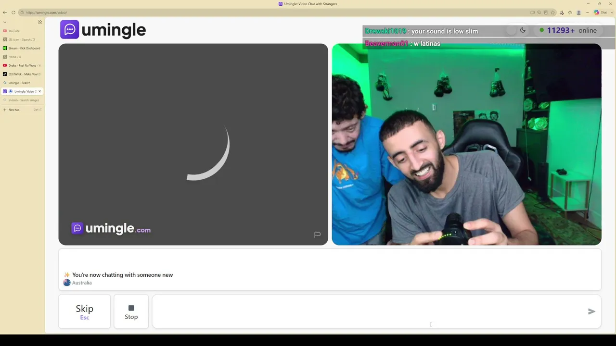Minimize the browser window
616x346 pixels.
(588, 4)
